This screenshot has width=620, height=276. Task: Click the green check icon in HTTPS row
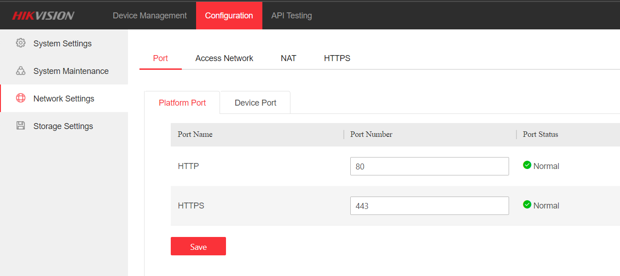click(527, 205)
